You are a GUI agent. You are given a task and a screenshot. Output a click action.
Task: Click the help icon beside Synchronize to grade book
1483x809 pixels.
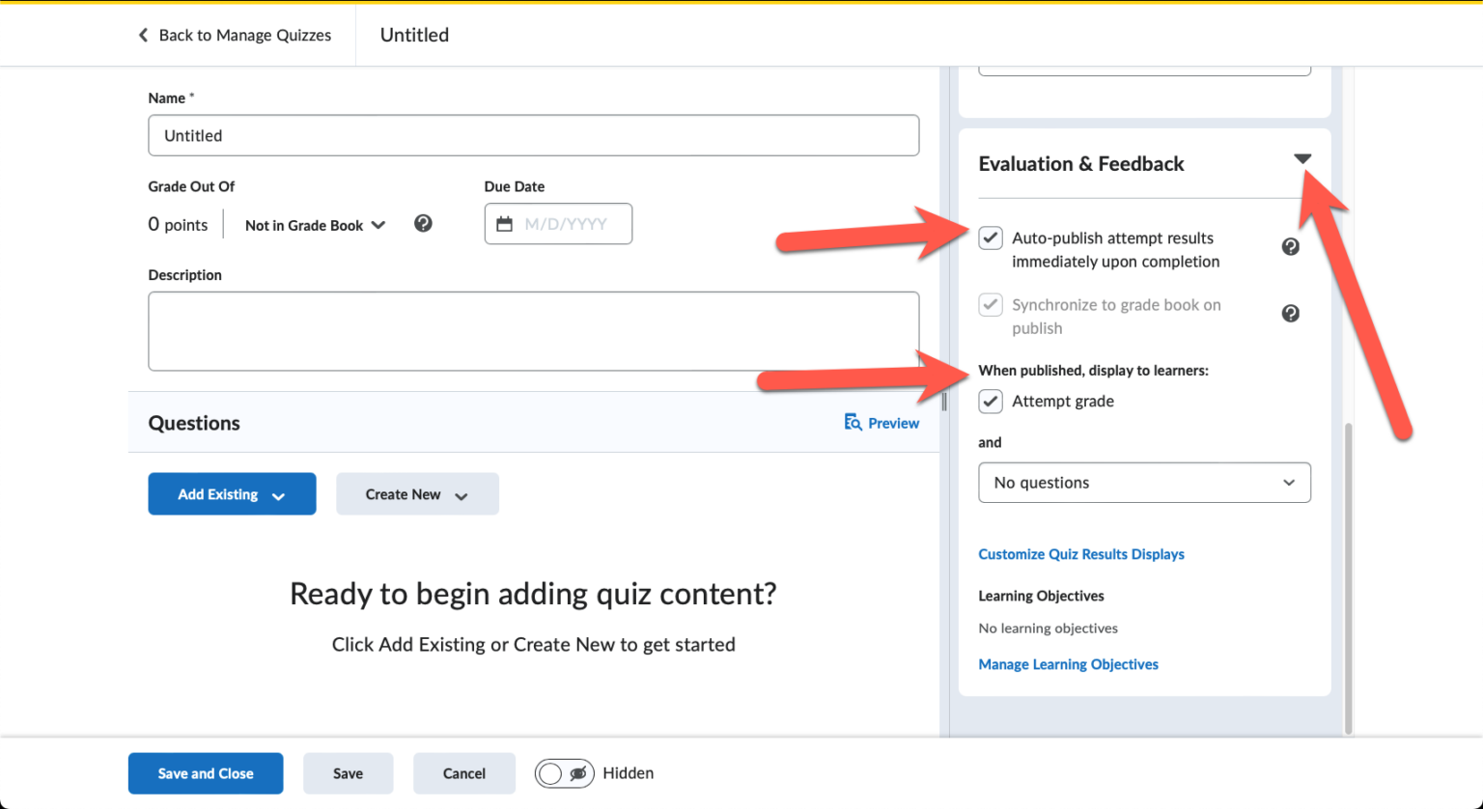[1291, 313]
